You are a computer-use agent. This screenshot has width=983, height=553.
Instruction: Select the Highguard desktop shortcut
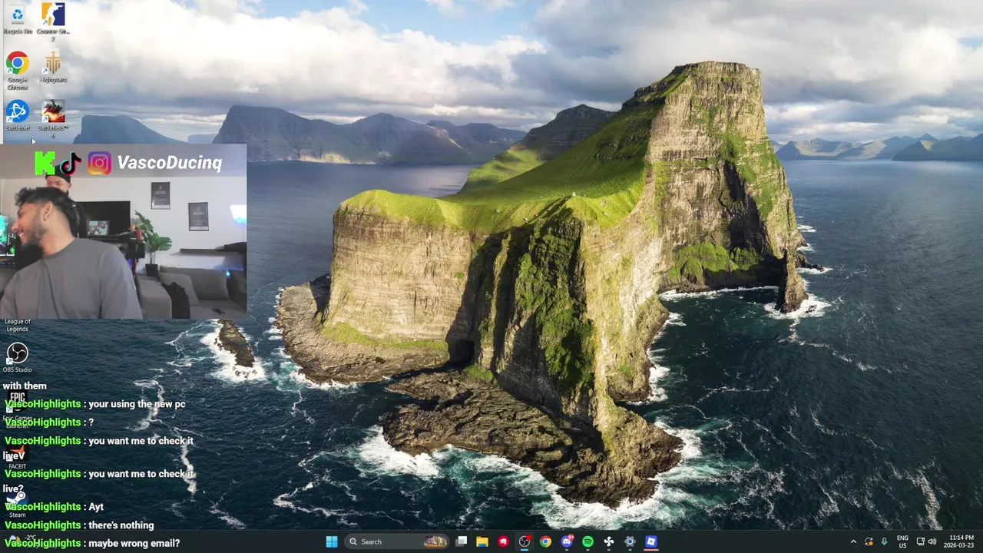pyautogui.click(x=52, y=68)
